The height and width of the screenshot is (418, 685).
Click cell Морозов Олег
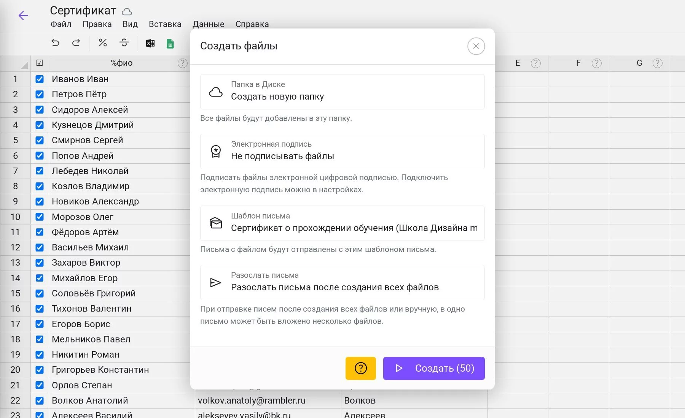click(x=120, y=217)
